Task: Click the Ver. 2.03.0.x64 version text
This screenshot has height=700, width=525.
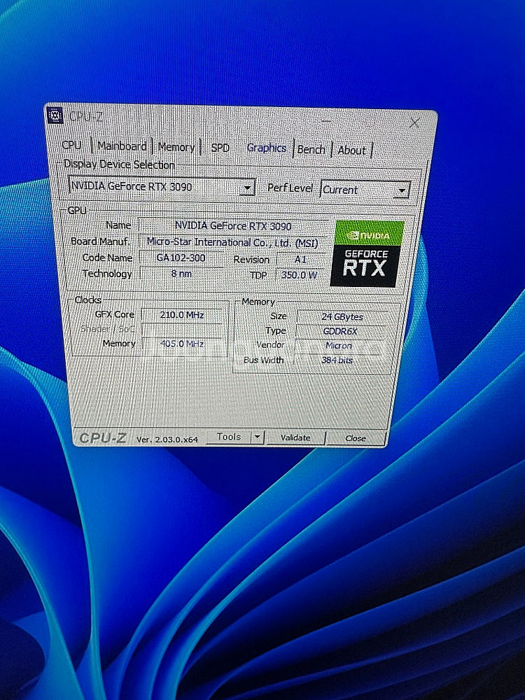Action: [167, 440]
